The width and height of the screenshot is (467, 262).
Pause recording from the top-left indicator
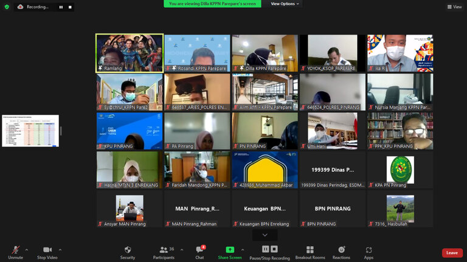click(x=61, y=7)
